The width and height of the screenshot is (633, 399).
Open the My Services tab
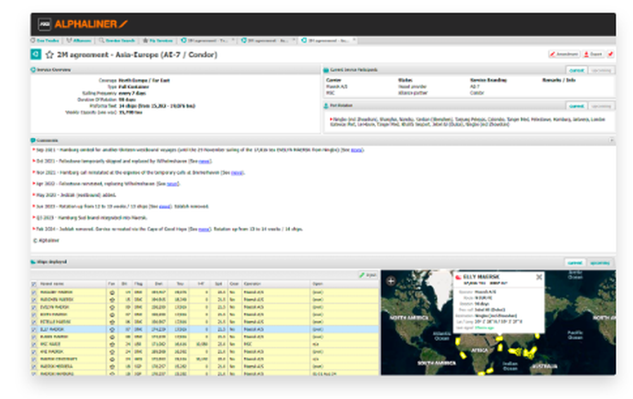[x=158, y=41]
